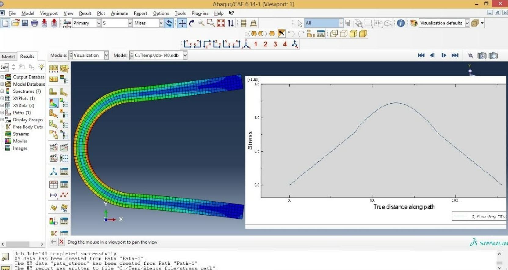The width and height of the screenshot is (508, 270).
Task: Save the model database with floppy icon
Action: pos(25,23)
